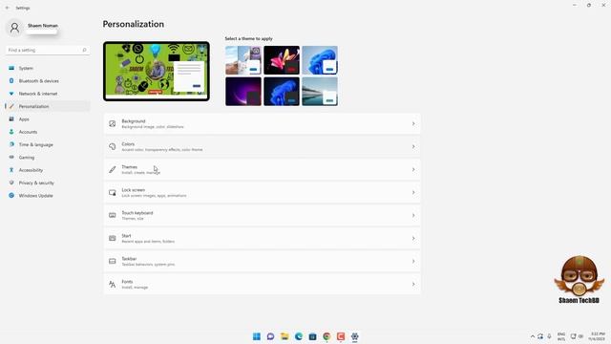Click the Touch keyboard icon
Image resolution: width=611 pixels, height=344 pixels.
tap(113, 215)
